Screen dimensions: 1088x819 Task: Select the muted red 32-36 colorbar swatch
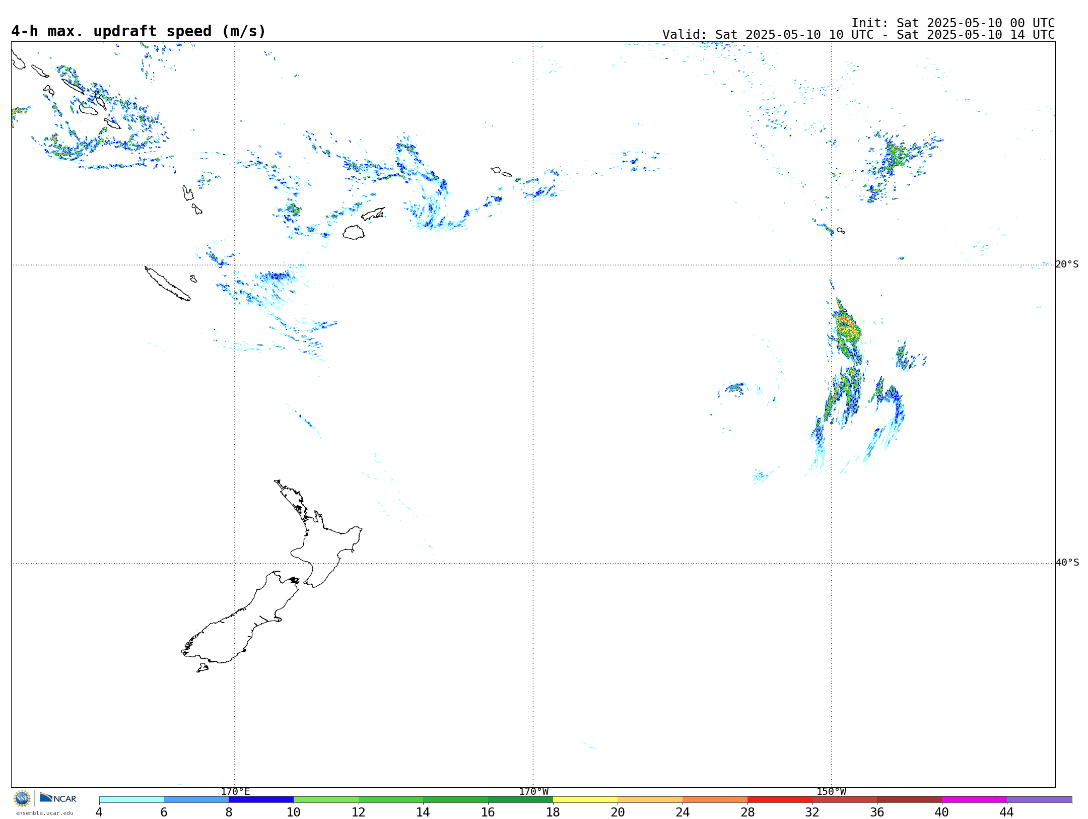click(845, 800)
